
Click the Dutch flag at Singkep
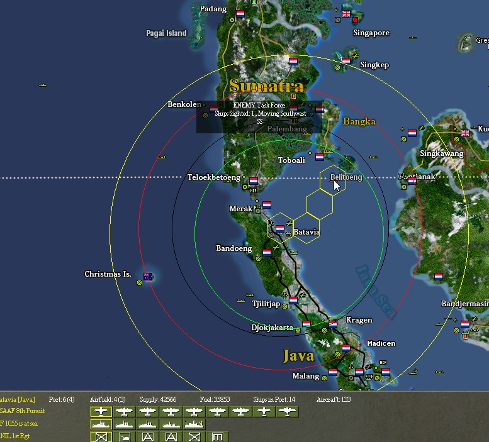pos(346,60)
